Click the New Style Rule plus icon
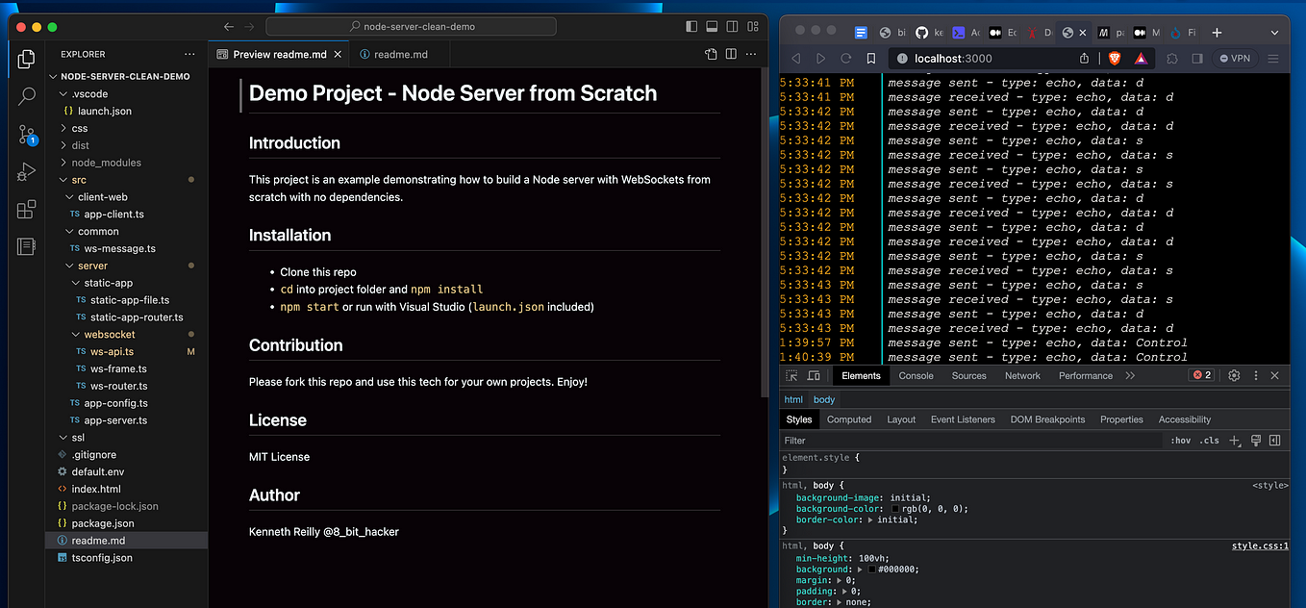The height and width of the screenshot is (608, 1306). pyautogui.click(x=1235, y=440)
